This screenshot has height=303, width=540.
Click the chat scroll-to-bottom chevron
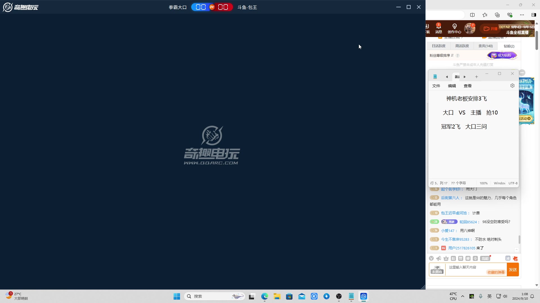(x=516, y=250)
